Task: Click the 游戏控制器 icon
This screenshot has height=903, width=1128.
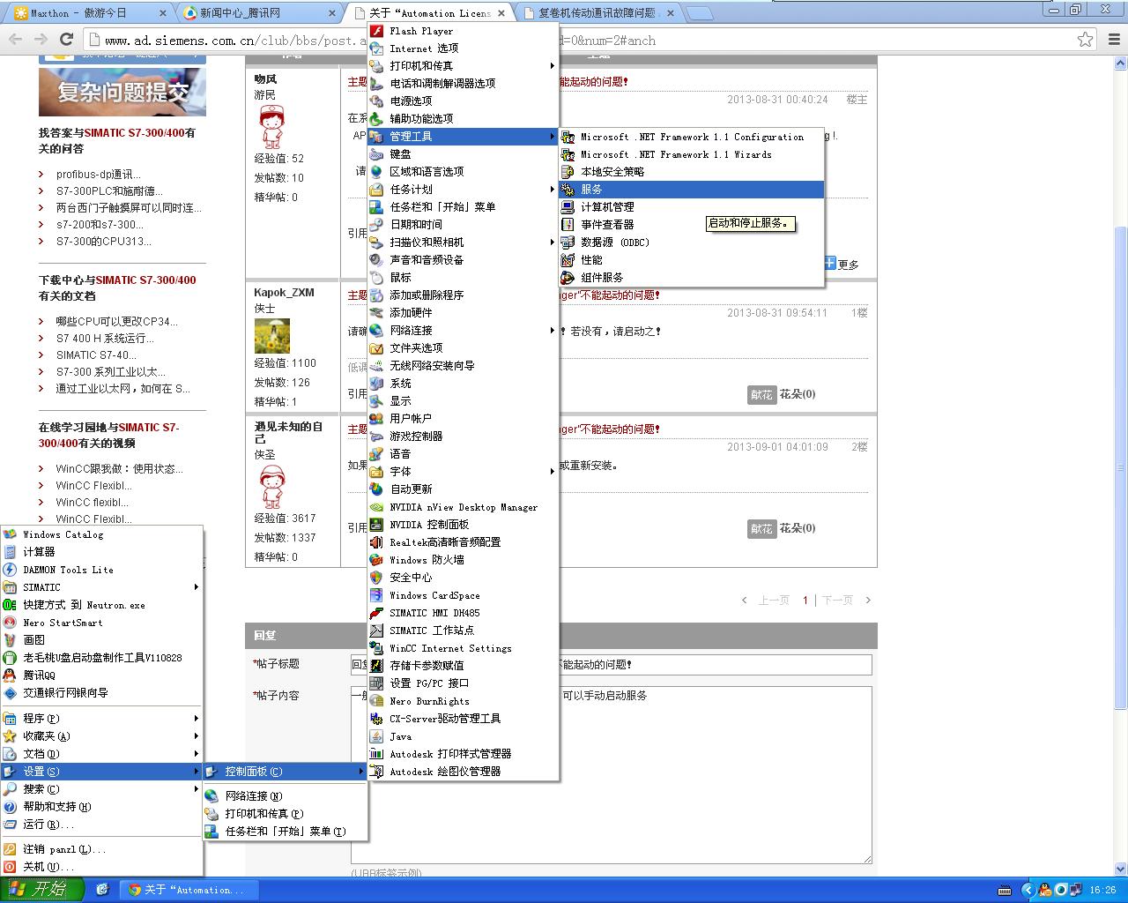Action: point(376,437)
